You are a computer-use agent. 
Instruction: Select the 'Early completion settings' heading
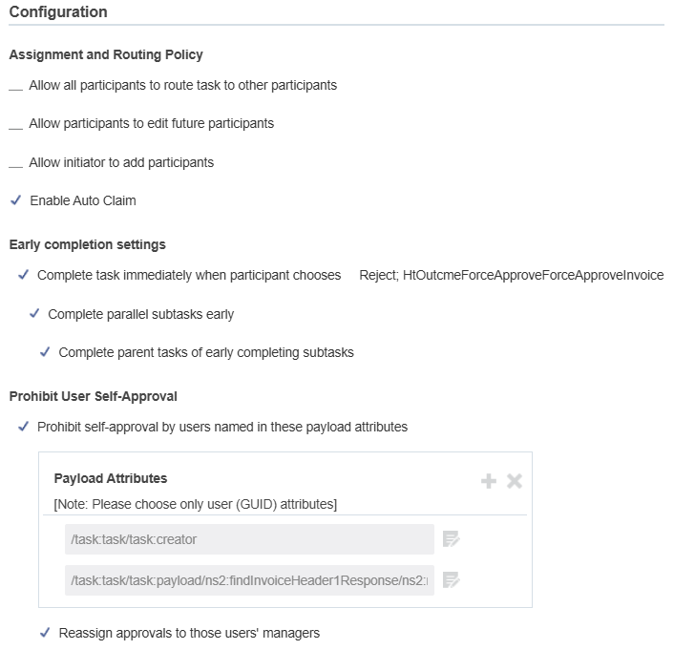tap(88, 244)
